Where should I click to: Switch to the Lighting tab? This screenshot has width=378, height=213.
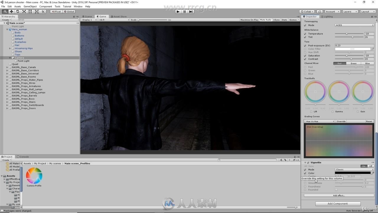pyautogui.click(x=327, y=17)
